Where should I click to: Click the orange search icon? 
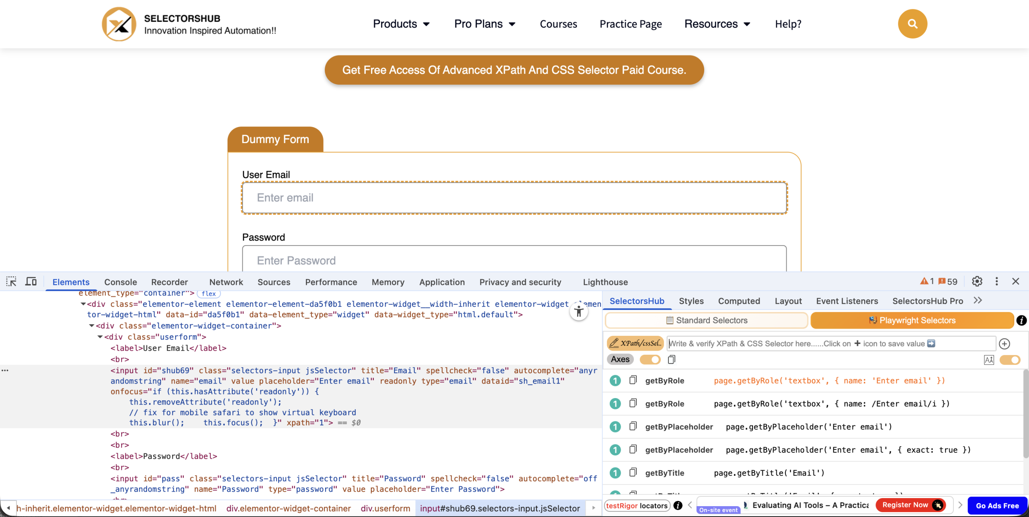[912, 24]
